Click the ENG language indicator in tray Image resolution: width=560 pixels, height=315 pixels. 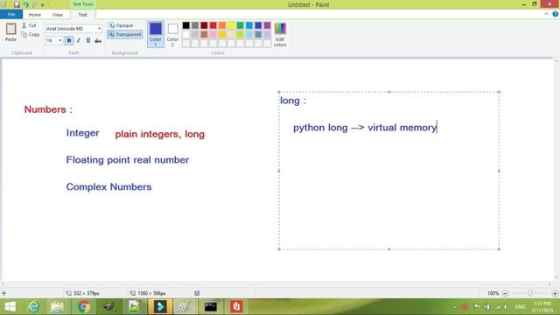click(x=520, y=307)
